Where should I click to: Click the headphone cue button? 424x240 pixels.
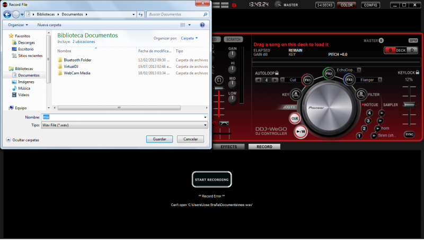[219, 80]
